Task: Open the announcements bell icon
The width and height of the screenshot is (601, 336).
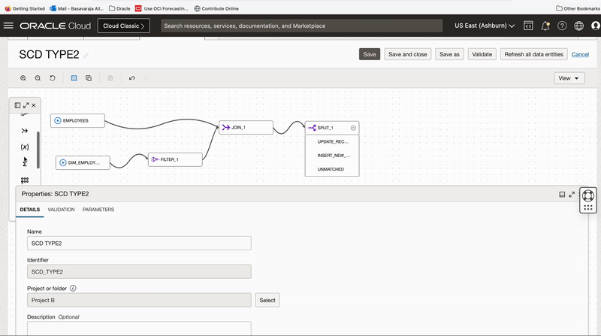Action: [x=545, y=26]
